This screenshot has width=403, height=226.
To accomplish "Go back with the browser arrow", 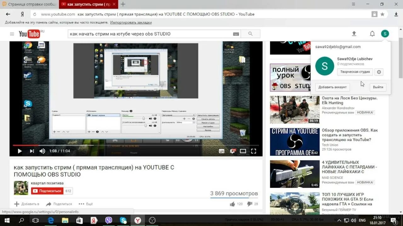I will coord(8,14).
